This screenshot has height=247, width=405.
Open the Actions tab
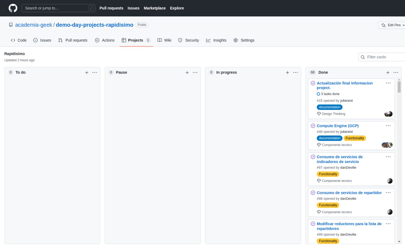105,40
